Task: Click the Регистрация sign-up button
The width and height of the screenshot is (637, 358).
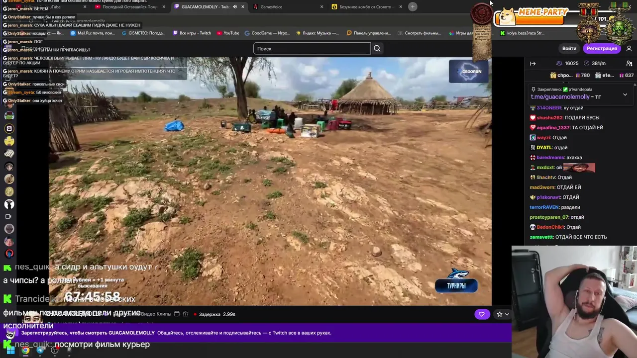Action: click(x=602, y=48)
